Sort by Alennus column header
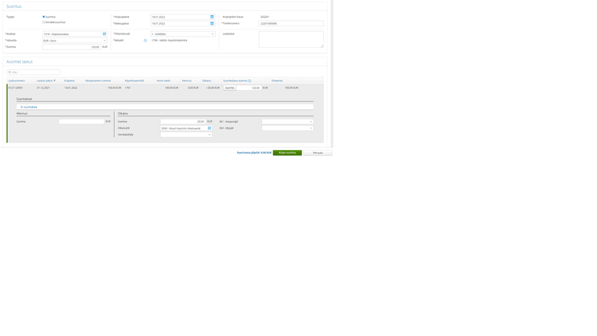Screen dimensions: 597x336 pyautogui.click(x=186, y=81)
